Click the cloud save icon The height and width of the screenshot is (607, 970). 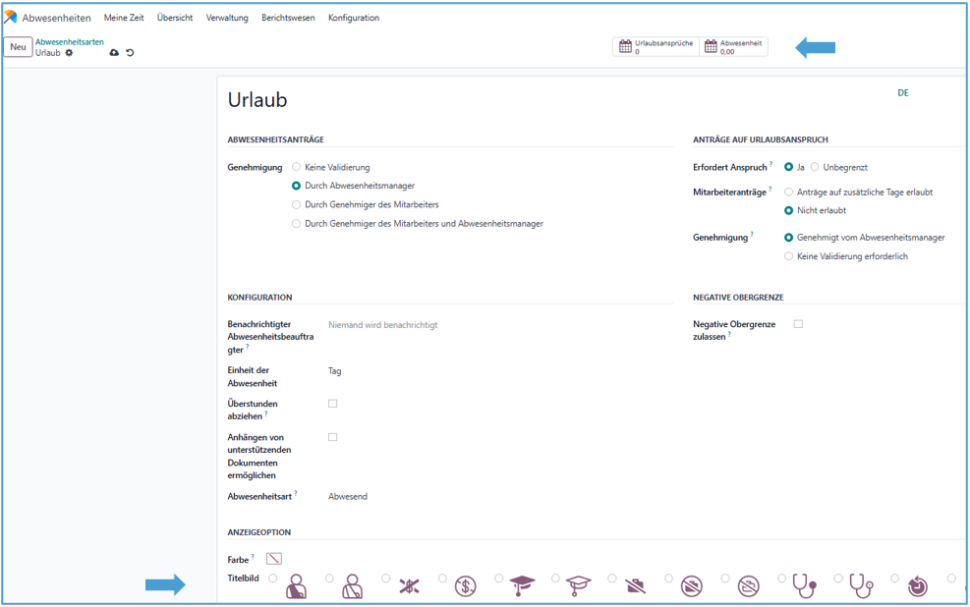point(114,53)
